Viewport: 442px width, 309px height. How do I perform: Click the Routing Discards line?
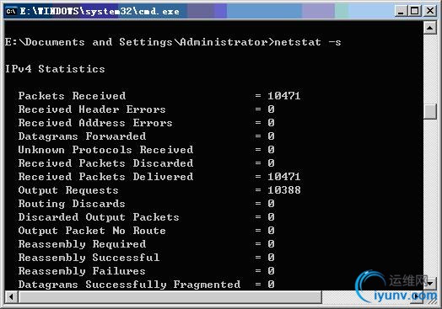(147, 204)
